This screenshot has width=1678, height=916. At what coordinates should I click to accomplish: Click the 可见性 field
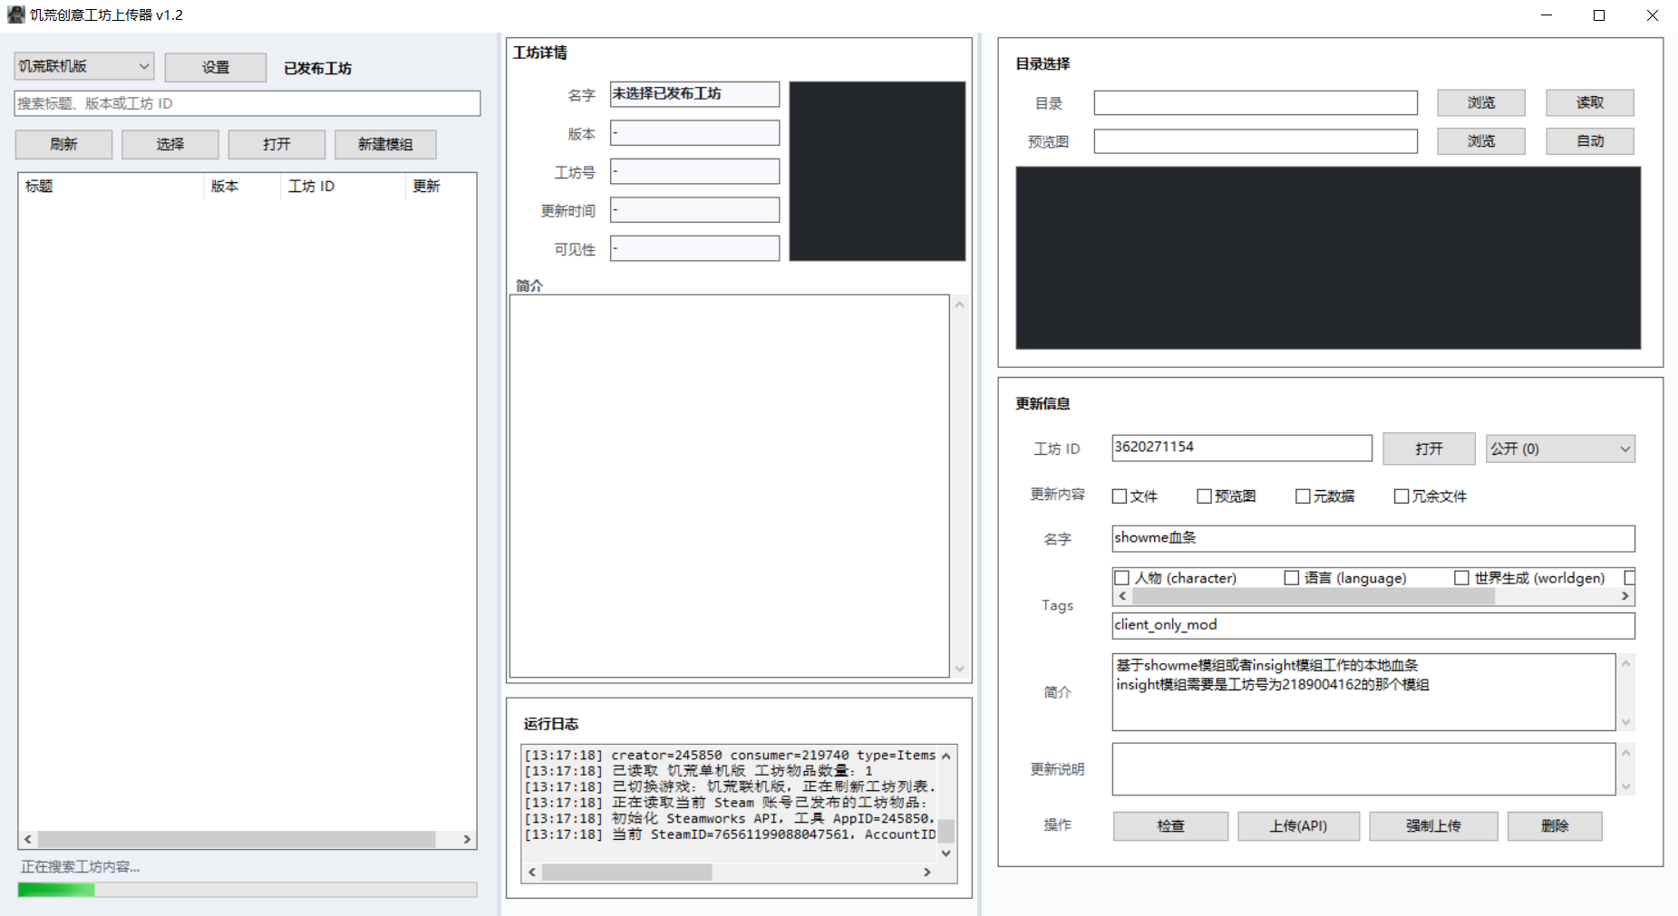[694, 248]
